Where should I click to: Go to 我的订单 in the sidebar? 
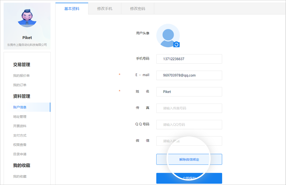click(20, 85)
